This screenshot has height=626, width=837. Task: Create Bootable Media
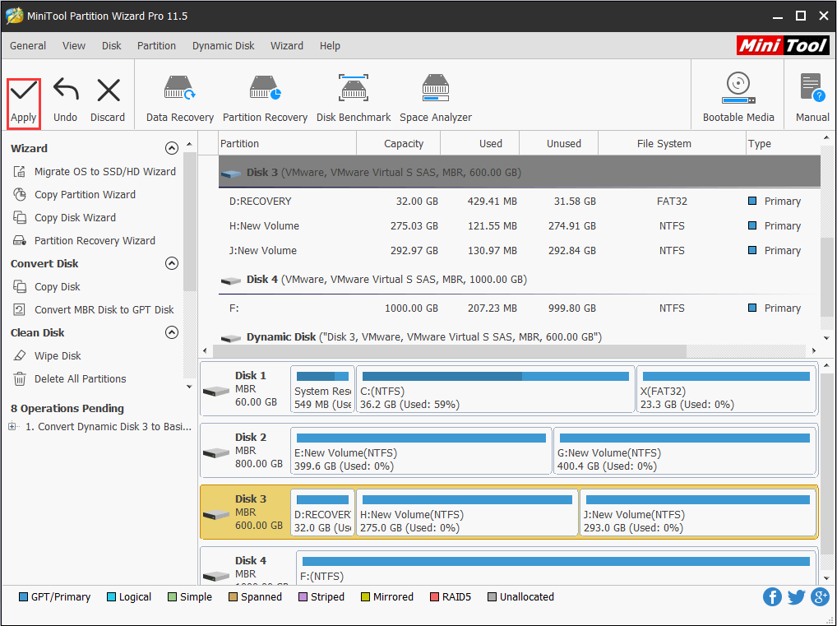[738, 99]
